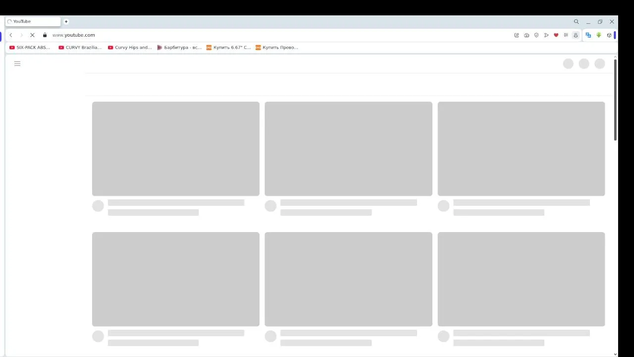Click the page vertical scrollbar thumb
This screenshot has height=357, width=634.
(615, 100)
